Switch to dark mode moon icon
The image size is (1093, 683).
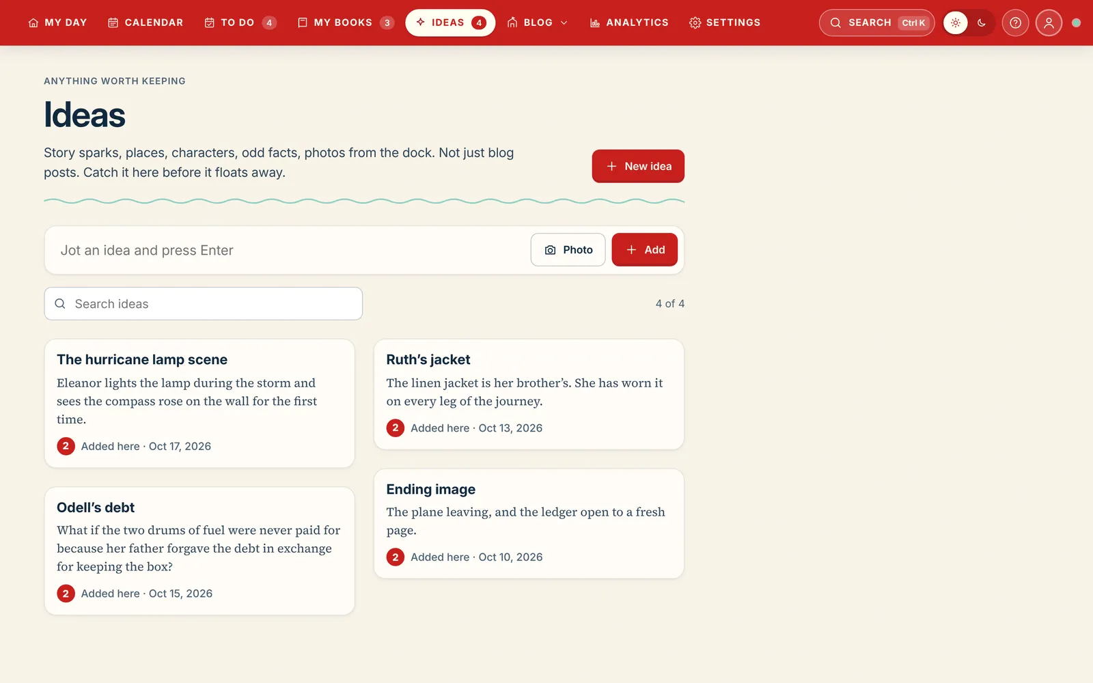click(x=982, y=23)
